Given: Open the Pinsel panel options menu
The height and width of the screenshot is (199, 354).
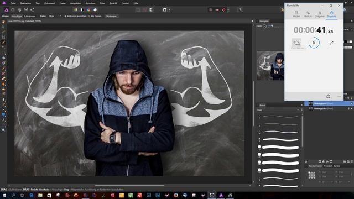Looking at the screenshot, I should pyautogui.click(x=302, y=105).
